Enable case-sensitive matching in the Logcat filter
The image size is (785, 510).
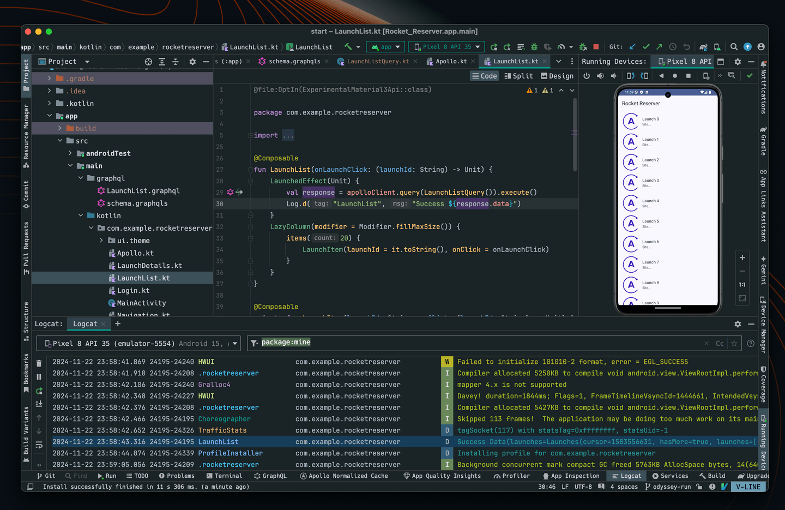(720, 343)
